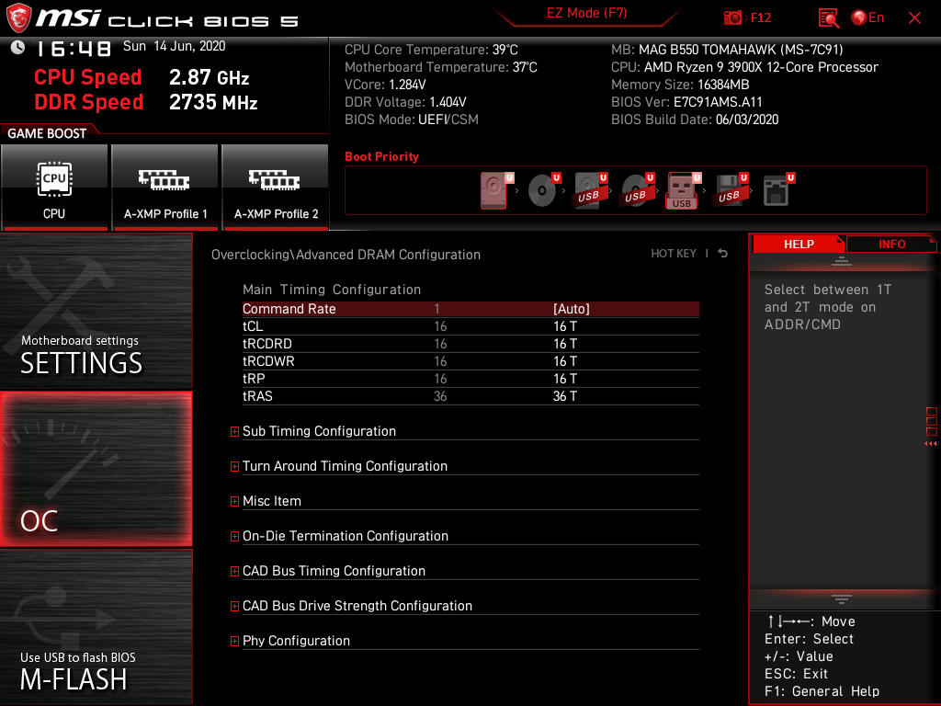
Task: Switch to EZ Mode (F7)
Action: 586,13
